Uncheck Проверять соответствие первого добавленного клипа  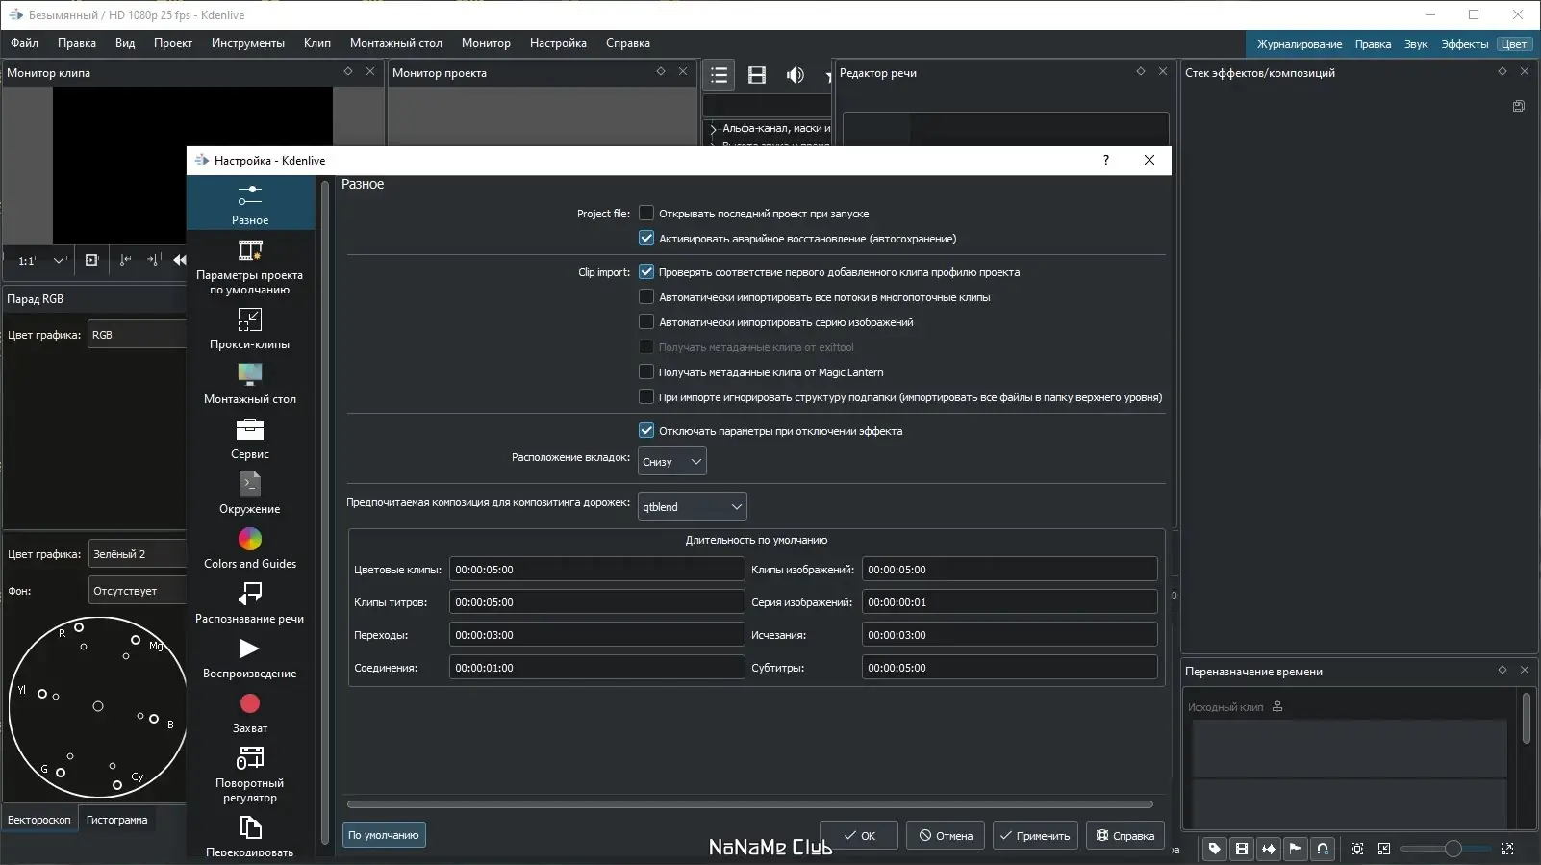[646, 272]
